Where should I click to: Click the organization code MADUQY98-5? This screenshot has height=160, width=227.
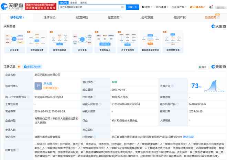[x=197, y=104]
